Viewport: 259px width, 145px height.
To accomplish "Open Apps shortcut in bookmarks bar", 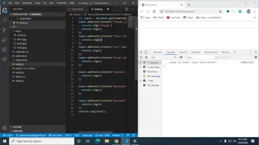I will (x=145, y=17).
